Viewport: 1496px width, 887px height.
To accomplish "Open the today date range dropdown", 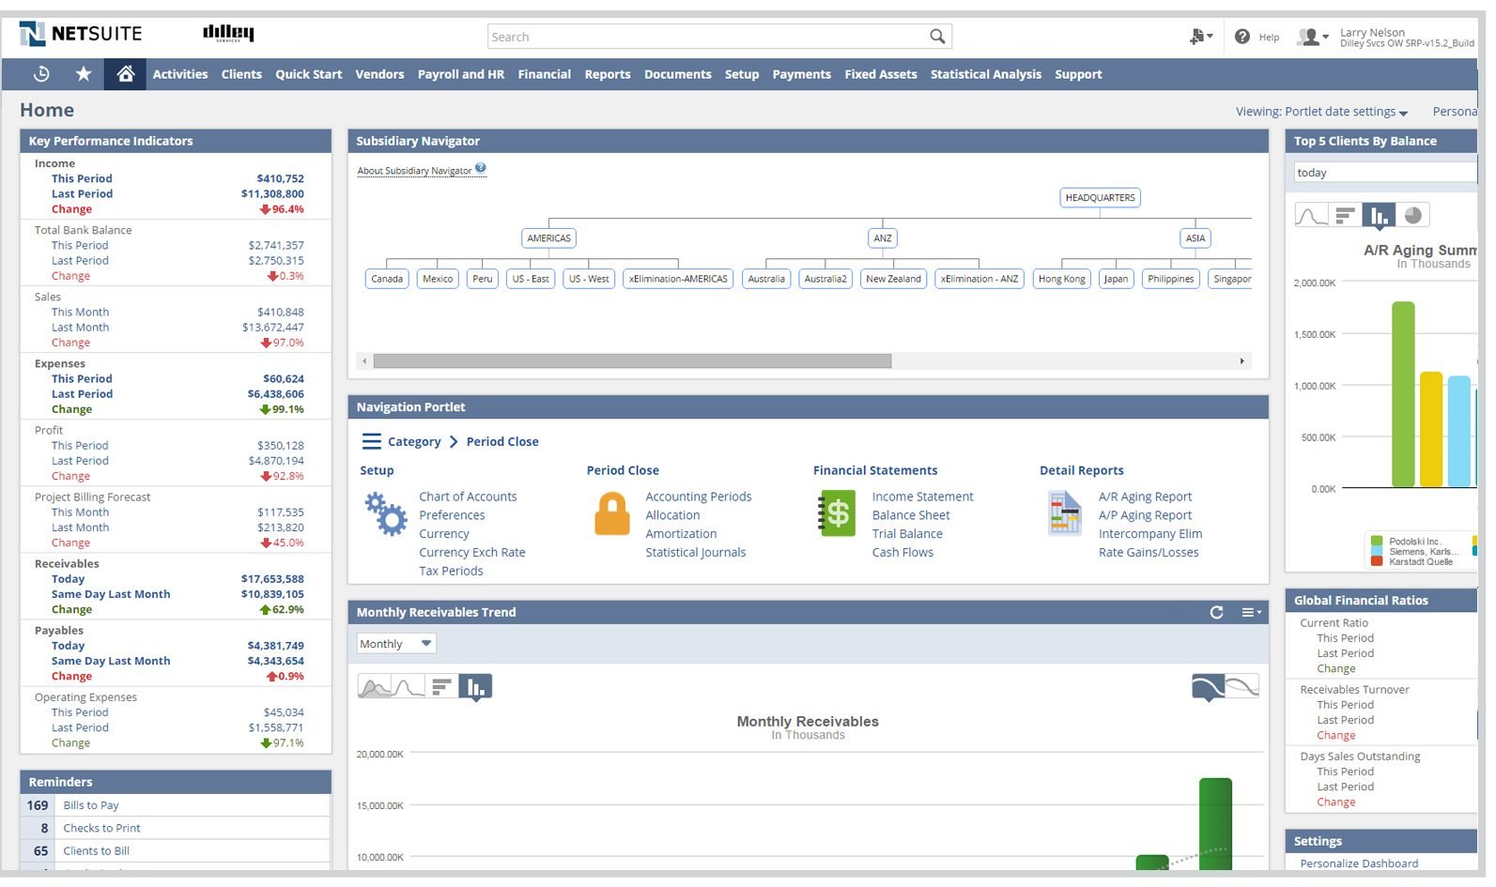I will point(1385,173).
